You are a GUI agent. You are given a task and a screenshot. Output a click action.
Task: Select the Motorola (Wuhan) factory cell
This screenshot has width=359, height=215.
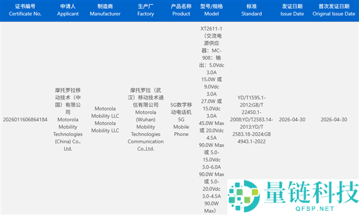pos(145,119)
